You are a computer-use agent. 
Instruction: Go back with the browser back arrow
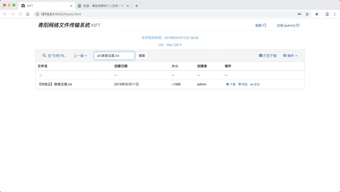point(5,14)
